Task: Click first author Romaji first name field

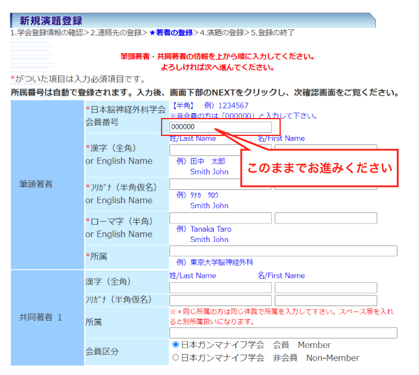Action: [x=326, y=218]
